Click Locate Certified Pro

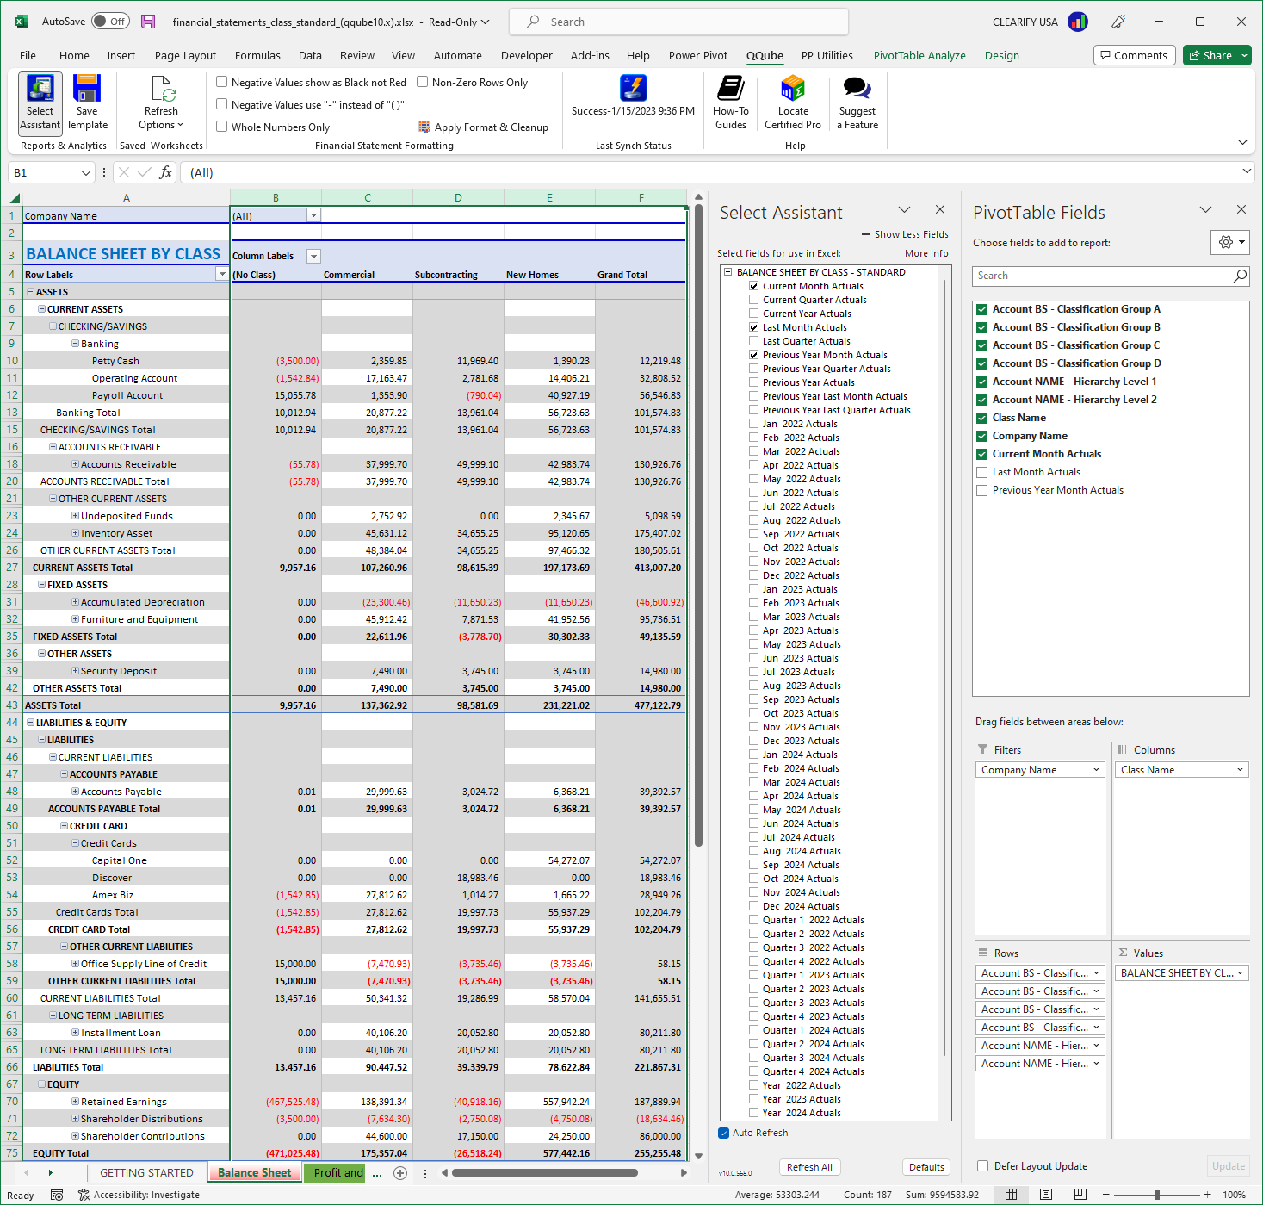791,102
